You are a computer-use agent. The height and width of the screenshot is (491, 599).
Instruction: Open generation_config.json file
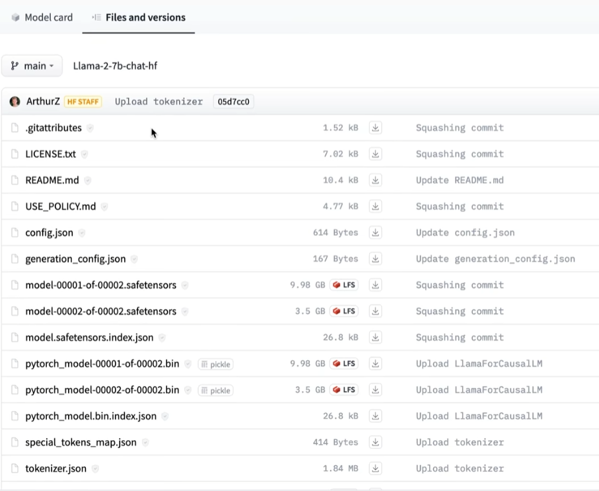[74, 259]
